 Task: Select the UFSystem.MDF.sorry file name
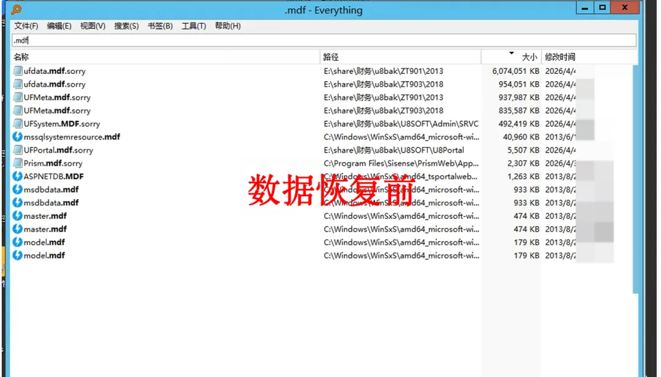click(x=62, y=123)
